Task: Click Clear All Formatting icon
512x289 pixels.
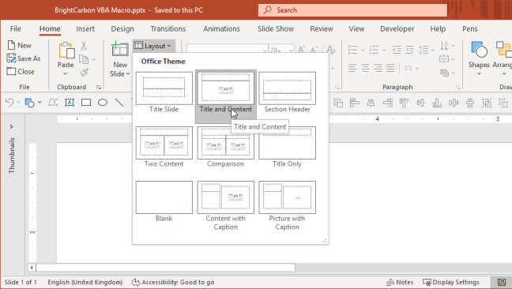Action: tap(331, 50)
